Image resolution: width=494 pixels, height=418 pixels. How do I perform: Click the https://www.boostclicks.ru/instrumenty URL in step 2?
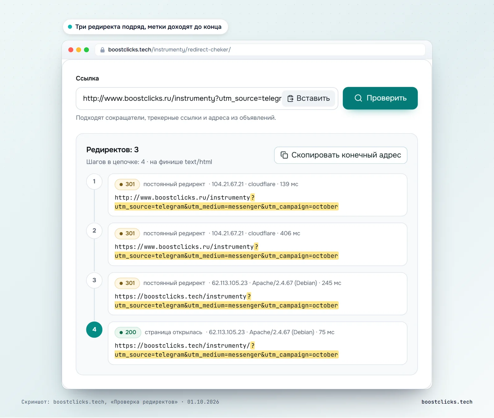coord(184,247)
